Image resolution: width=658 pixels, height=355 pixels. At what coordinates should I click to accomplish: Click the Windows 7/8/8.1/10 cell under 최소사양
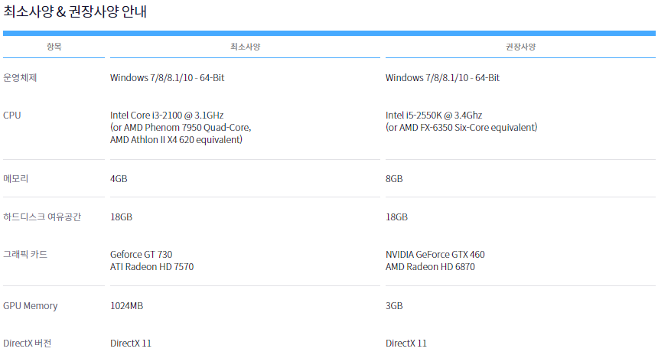pos(167,77)
